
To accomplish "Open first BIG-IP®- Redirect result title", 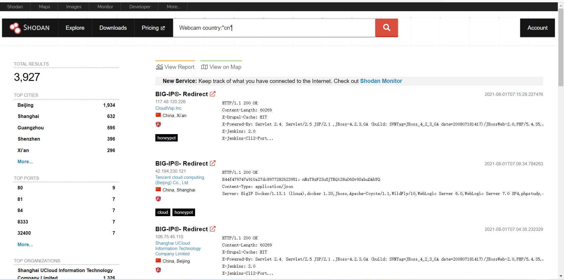I will 182,94.
